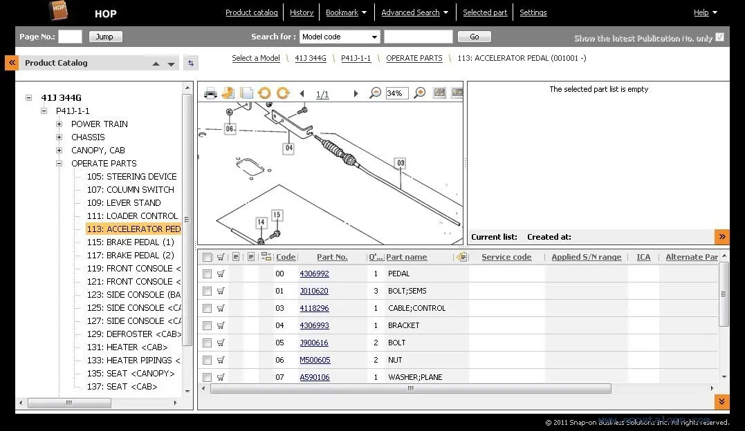Click the up triangle in Product Catalog header
The height and width of the screenshot is (431, 745).
click(x=156, y=64)
